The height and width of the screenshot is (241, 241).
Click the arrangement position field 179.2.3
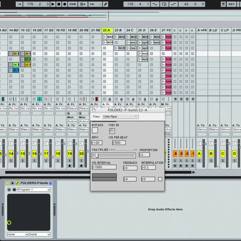click(x=36, y=4)
